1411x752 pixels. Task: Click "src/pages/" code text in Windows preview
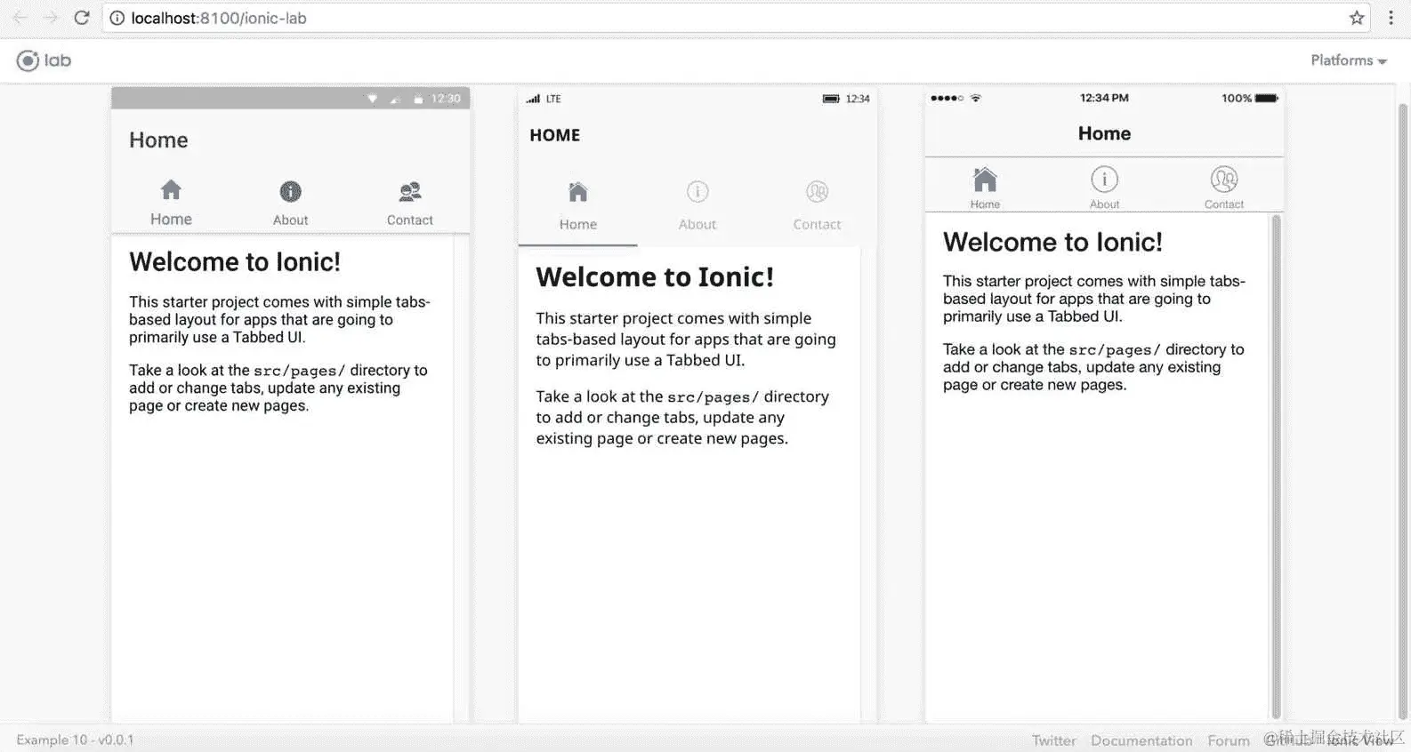(x=713, y=397)
